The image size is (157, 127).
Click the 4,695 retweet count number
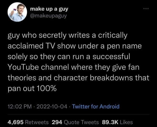click(16, 122)
